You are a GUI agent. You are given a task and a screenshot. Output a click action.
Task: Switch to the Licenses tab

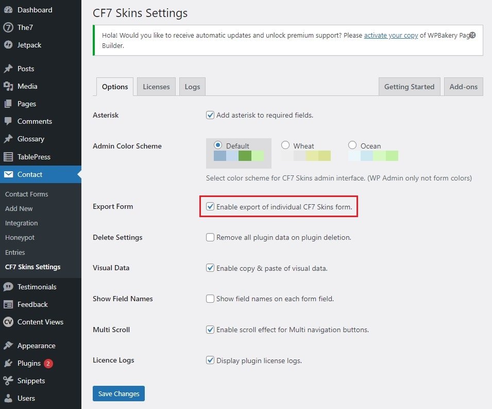(x=156, y=87)
